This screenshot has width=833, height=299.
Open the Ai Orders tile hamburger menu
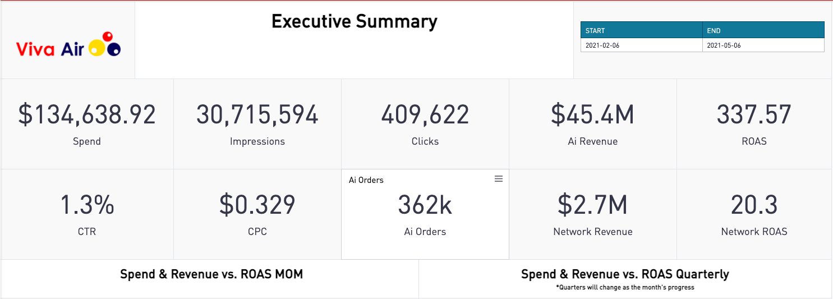499,179
